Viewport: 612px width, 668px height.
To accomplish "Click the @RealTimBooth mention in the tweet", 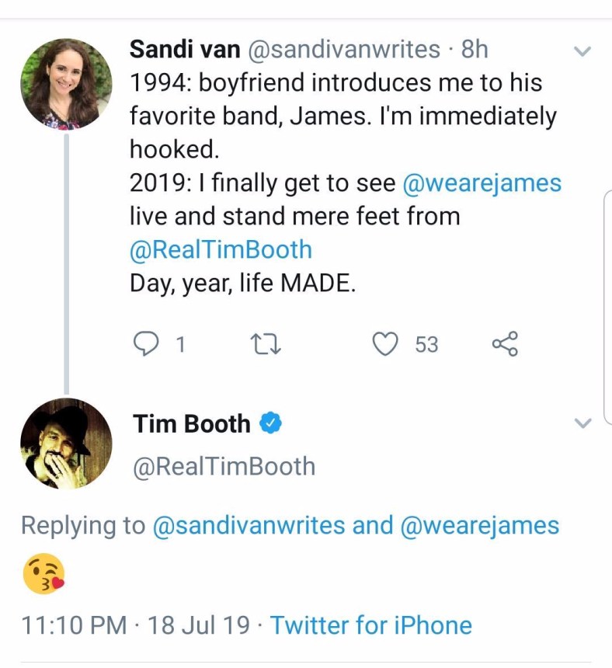I will coord(221,249).
